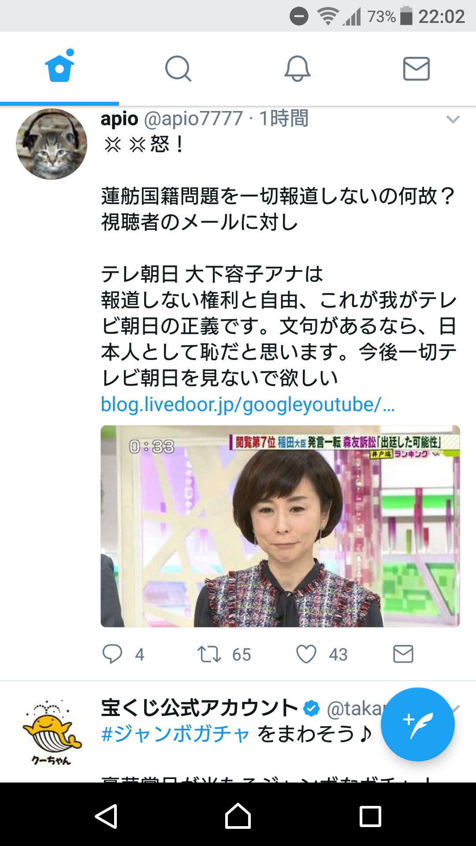Share apio's tweet via direct message
The height and width of the screenshot is (846, 476).
point(403,654)
